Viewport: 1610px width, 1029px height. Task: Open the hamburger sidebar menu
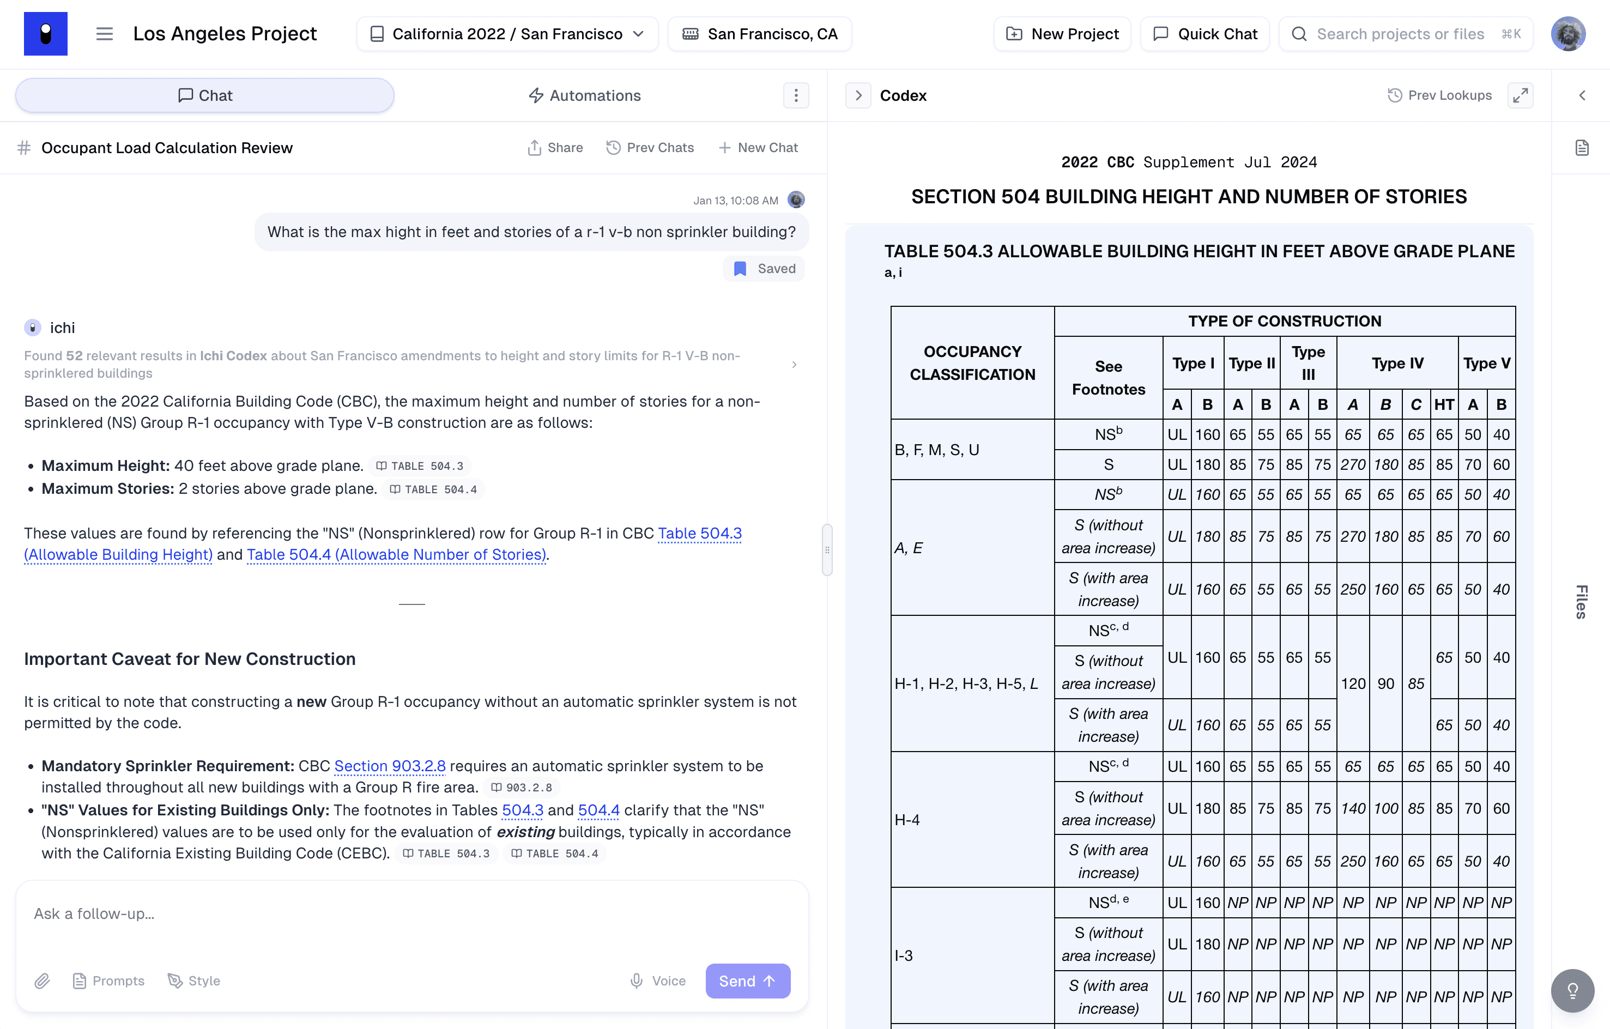(104, 33)
